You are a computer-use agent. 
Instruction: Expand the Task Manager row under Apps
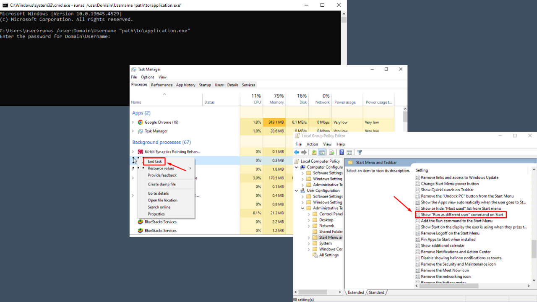click(133, 131)
